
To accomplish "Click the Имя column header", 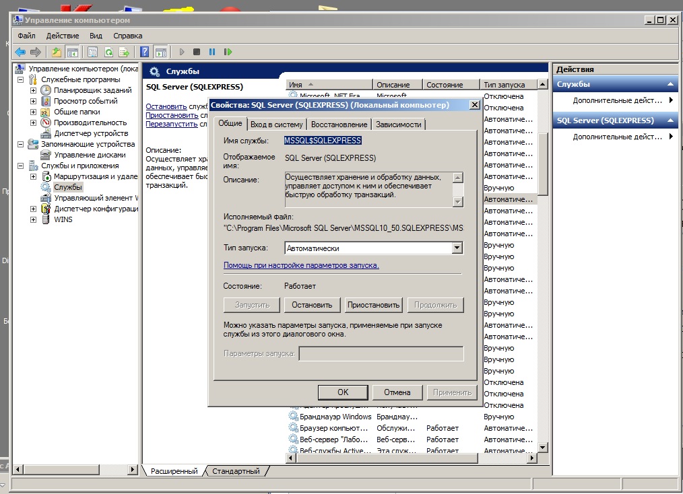I will click(329, 85).
